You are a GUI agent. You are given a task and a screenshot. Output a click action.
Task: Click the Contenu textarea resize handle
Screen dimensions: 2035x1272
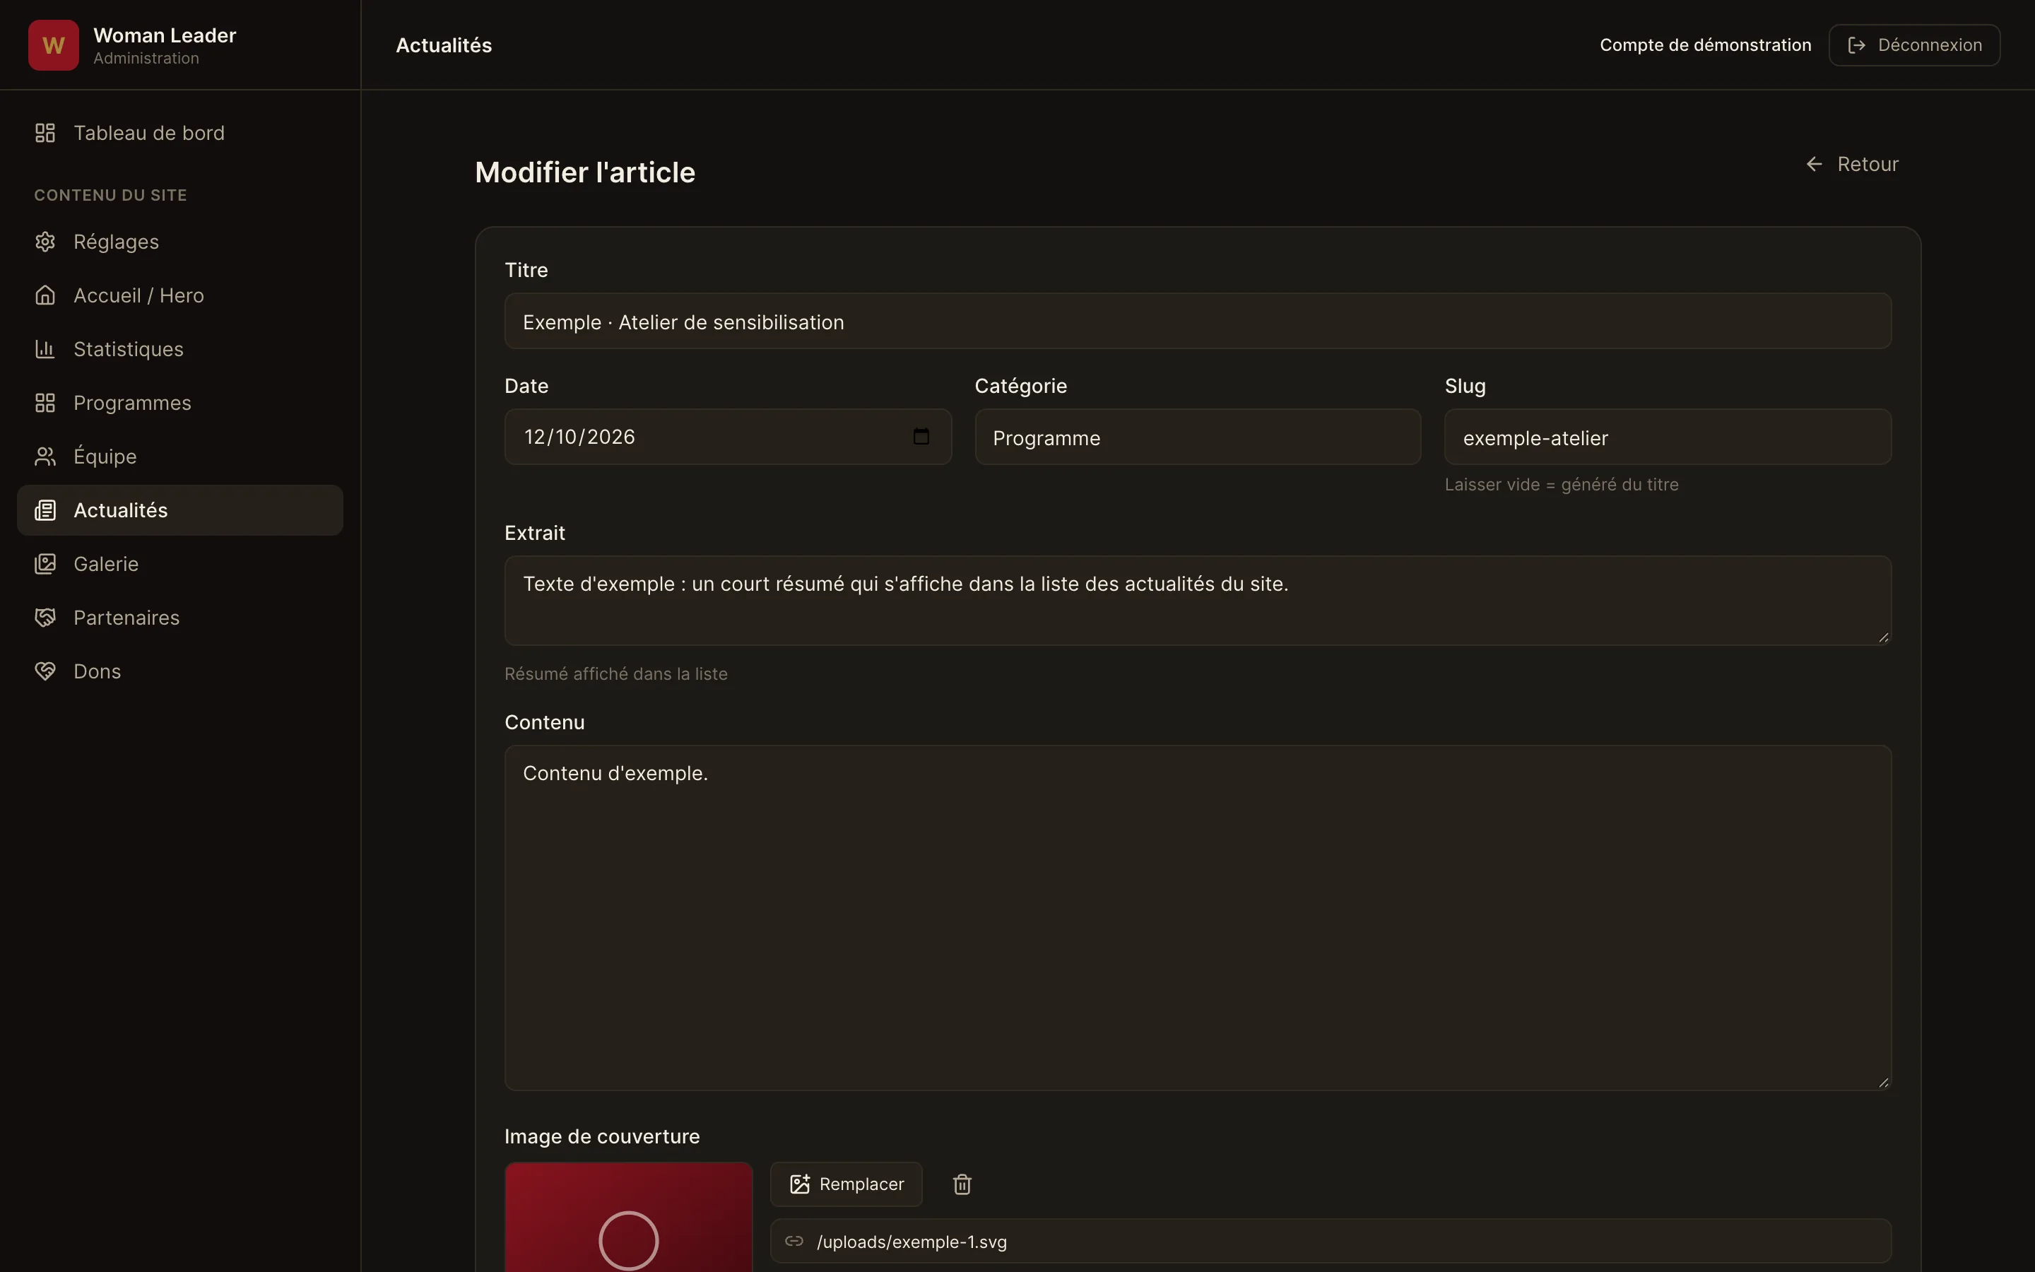click(x=1884, y=1083)
